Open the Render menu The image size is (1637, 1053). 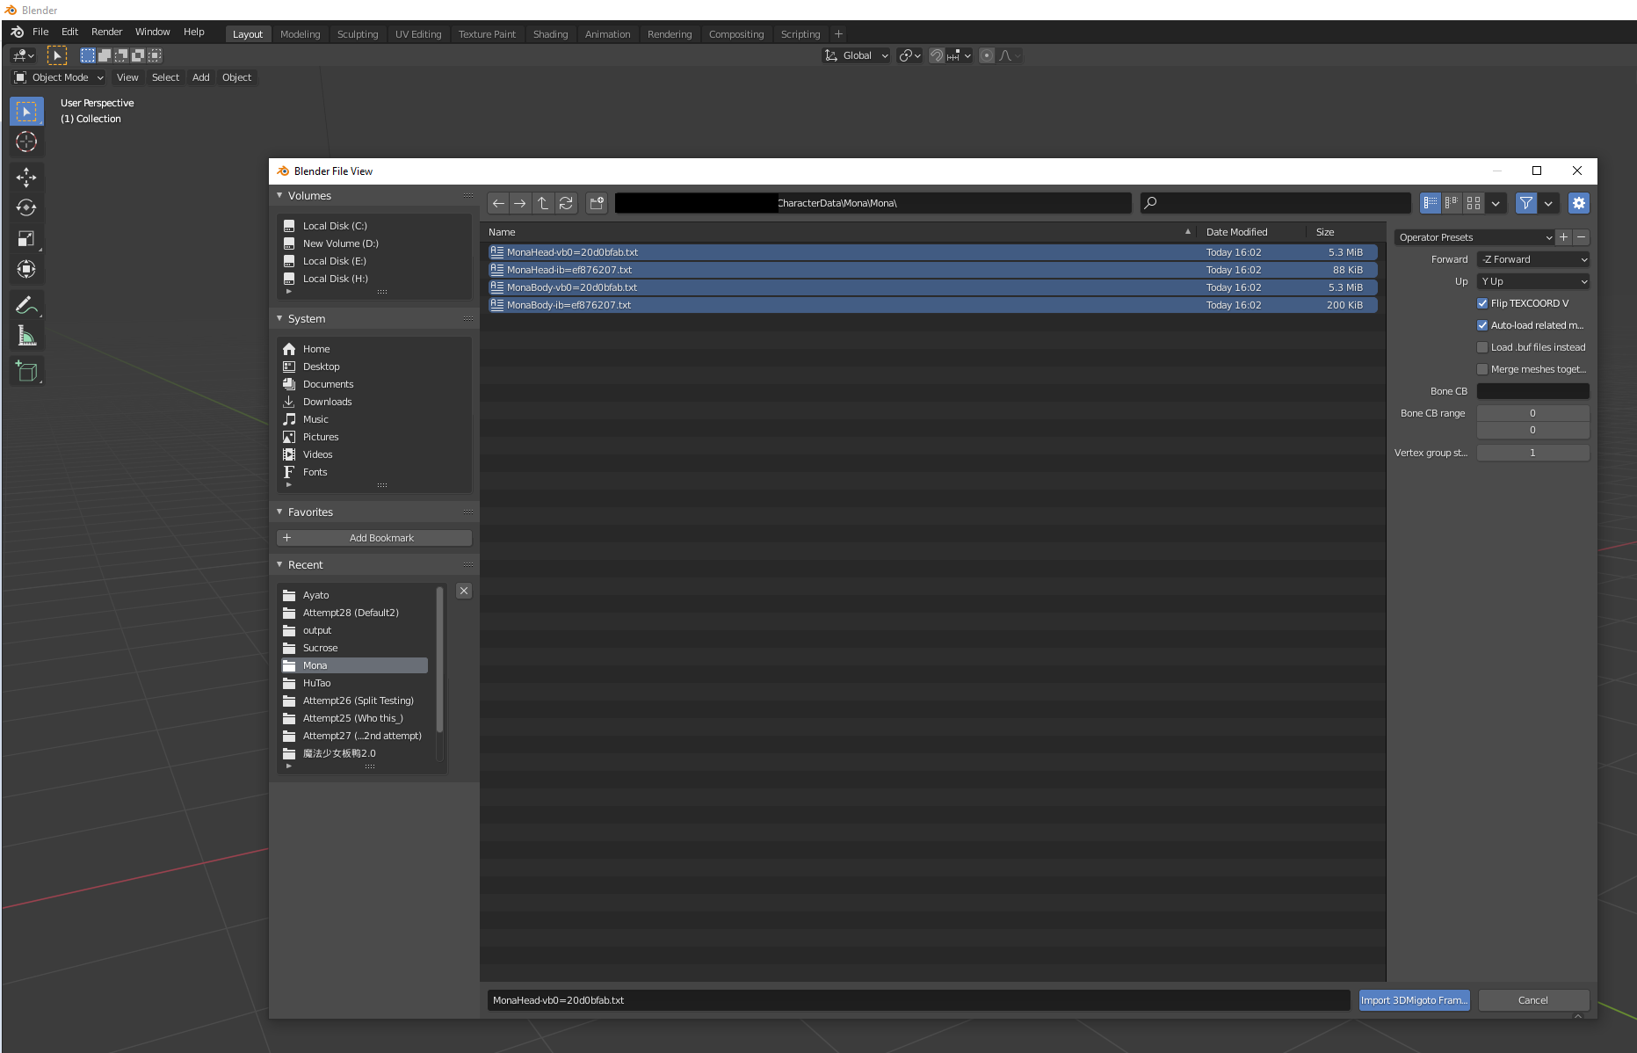click(106, 33)
